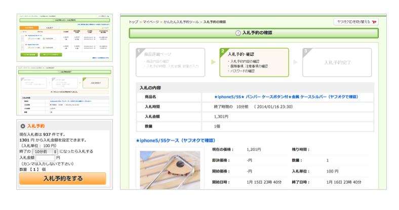Focus the 入札金額 input field
Viewport: 399px width, 210px height.
click(x=45, y=158)
